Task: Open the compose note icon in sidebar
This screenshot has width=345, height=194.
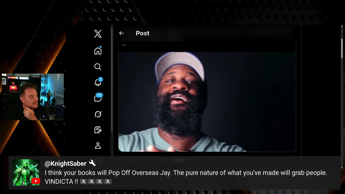Action: tap(98, 130)
